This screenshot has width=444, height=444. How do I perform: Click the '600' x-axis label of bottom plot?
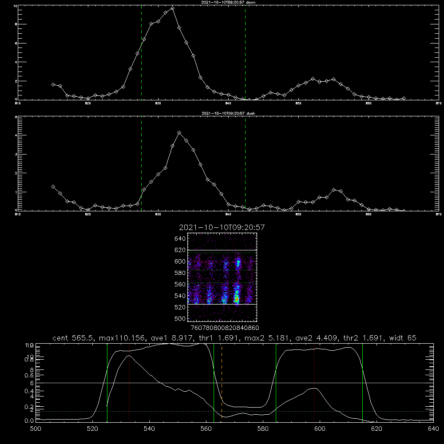pos(320,429)
